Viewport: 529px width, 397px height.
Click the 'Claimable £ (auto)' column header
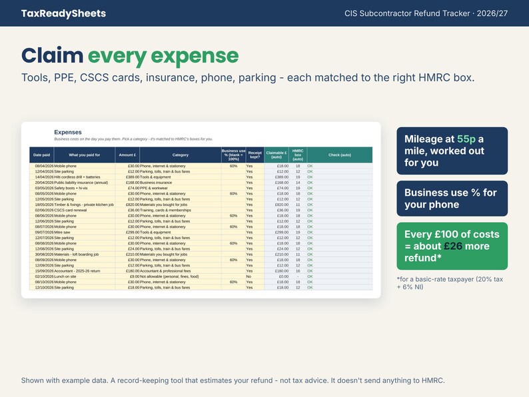point(276,155)
